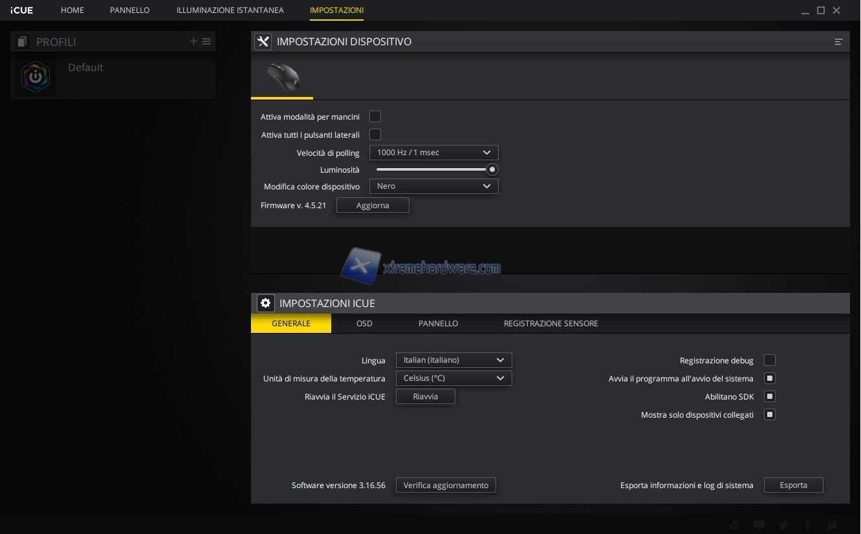The image size is (861, 534).
Task: Switch to the OSD tab
Action: pyautogui.click(x=364, y=323)
